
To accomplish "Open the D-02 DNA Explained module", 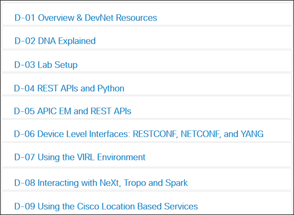I will click(55, 41).
